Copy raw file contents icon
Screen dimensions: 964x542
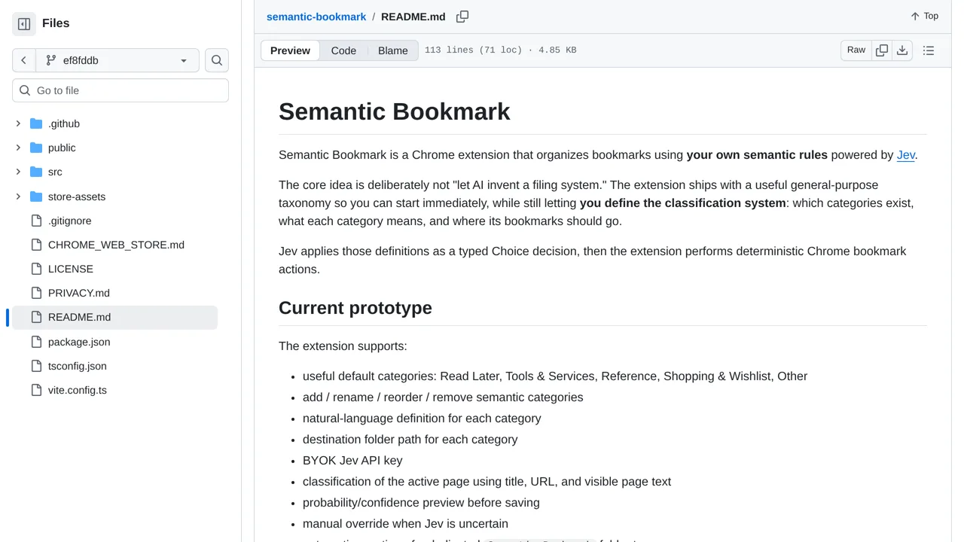click(882, 50)
